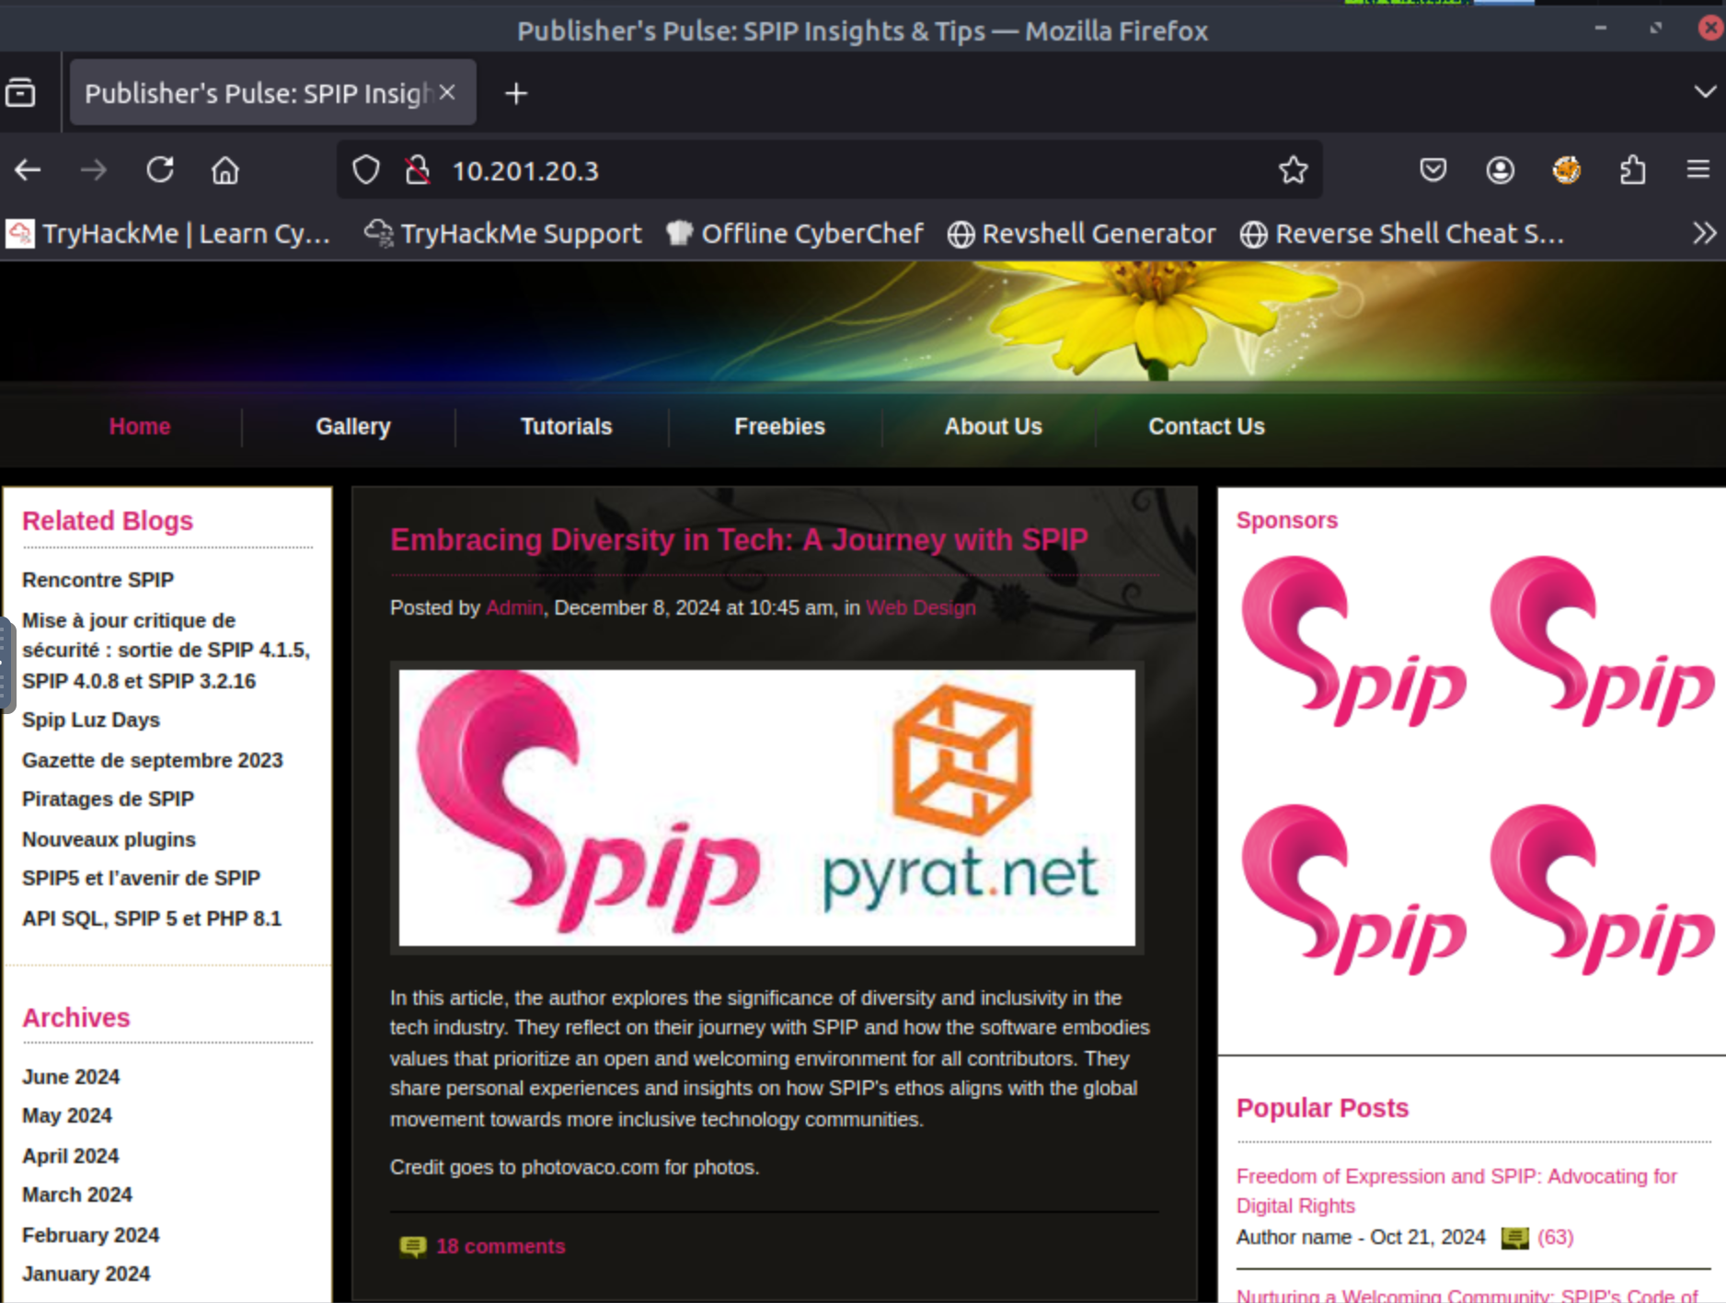
Task: Open the Firefox account menu
Action: tap(1500, 170)
